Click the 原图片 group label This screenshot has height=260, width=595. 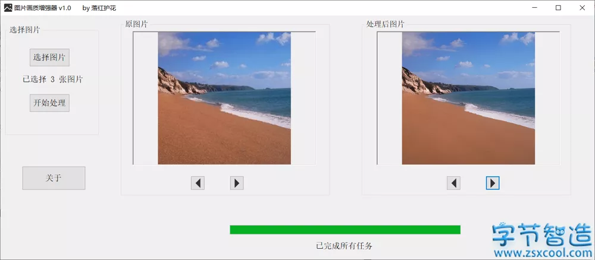[x=136, y=24]
